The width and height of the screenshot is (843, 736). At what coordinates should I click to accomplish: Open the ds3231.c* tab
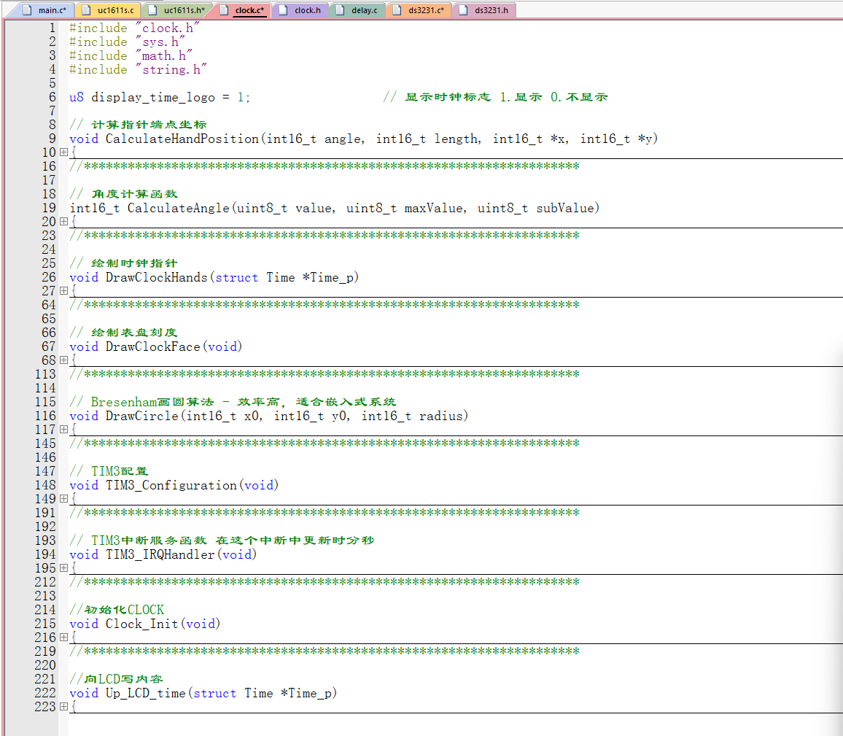click(x=419, y=10)
